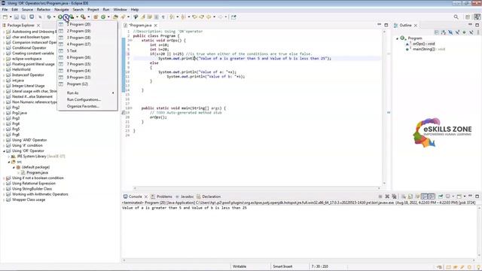Click the editor vertical scrollbar

click(x=384, y=107)
